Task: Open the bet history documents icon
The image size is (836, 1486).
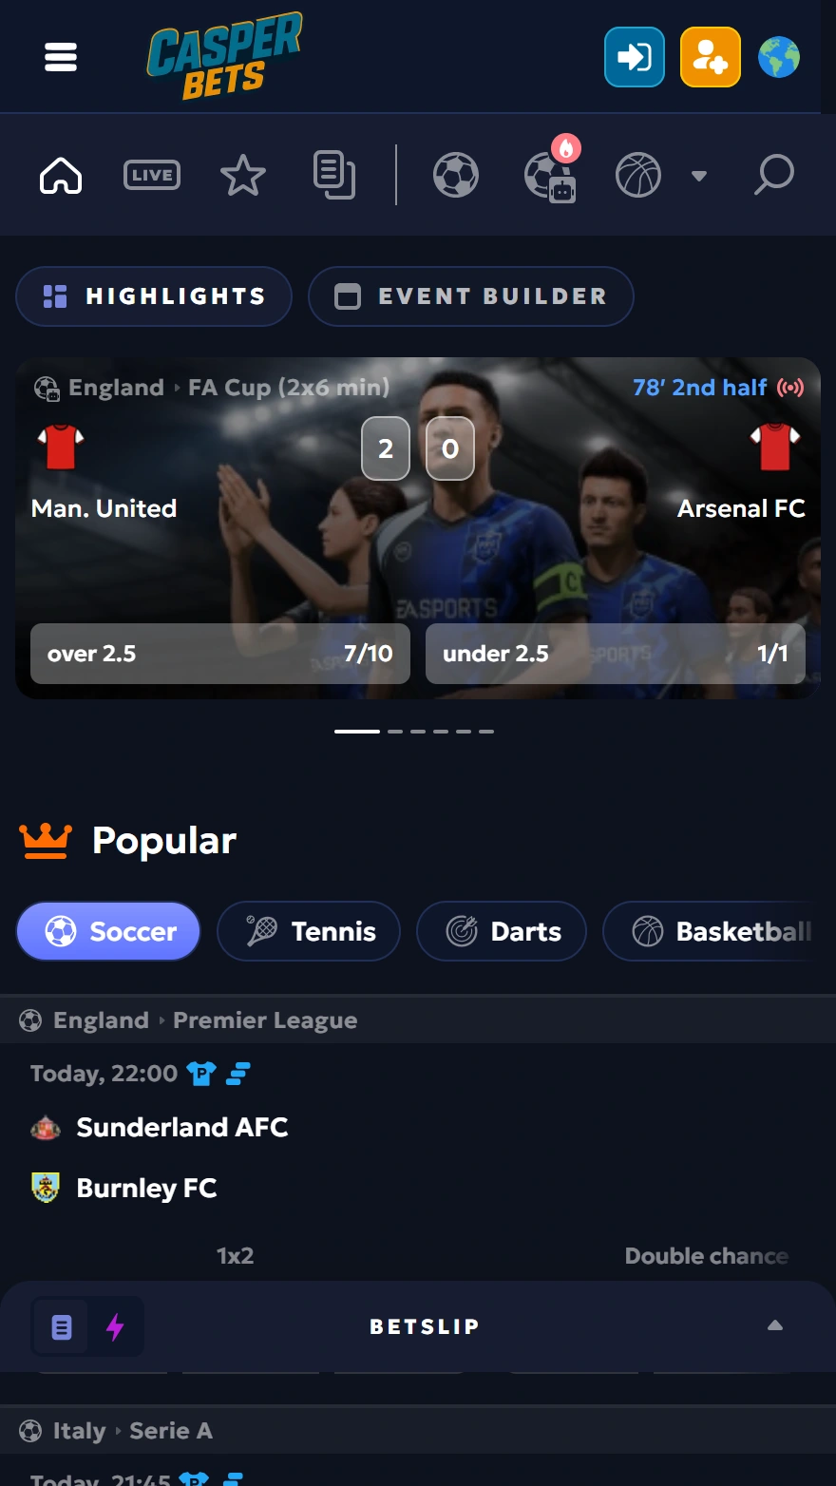Action: (x=334, y=175)
